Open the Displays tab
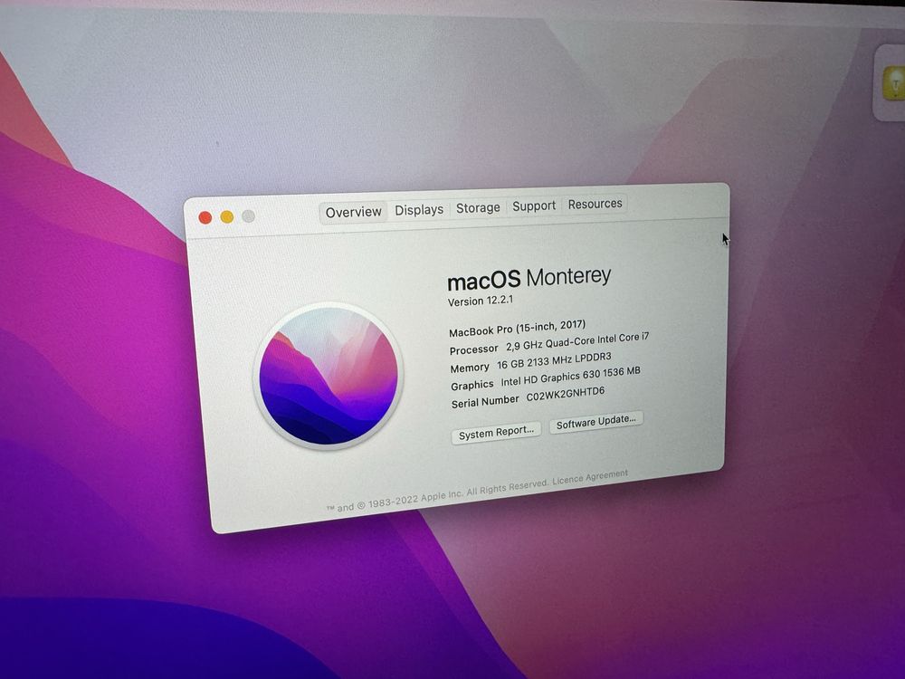Screen dimensions: 905x679 tap(419, 210)
